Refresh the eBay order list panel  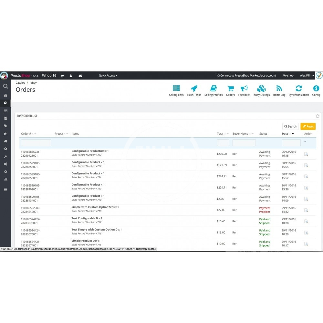point(318,116)
